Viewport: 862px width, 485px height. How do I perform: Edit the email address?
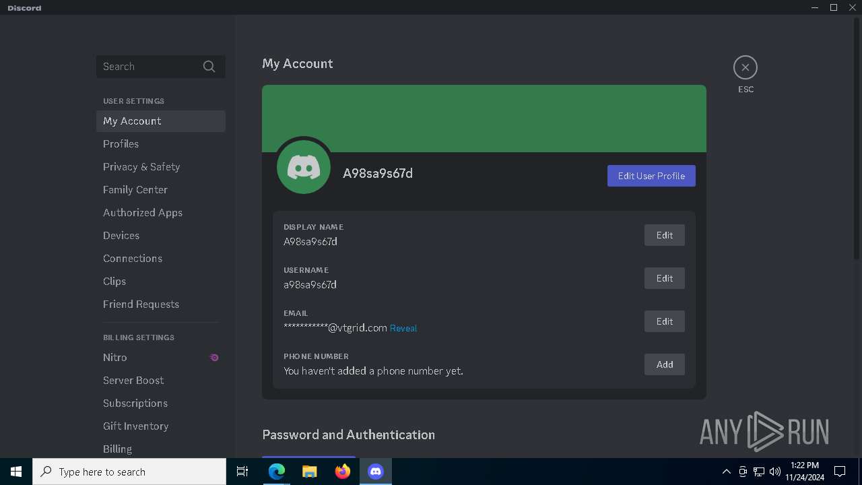(x=665, y=321)
